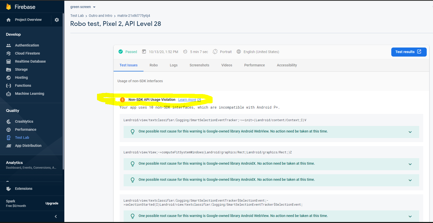The width and height of the screenshot is (433, 223).
Task: Click the Project Overview home icon
Action: (9, 20)
